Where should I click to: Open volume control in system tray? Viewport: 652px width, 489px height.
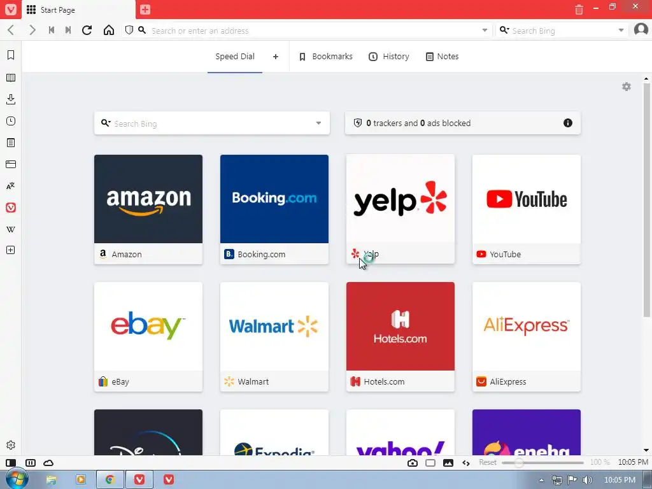point(587,480)
